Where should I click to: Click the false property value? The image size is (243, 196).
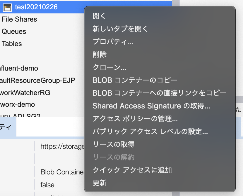pos(47,185)
